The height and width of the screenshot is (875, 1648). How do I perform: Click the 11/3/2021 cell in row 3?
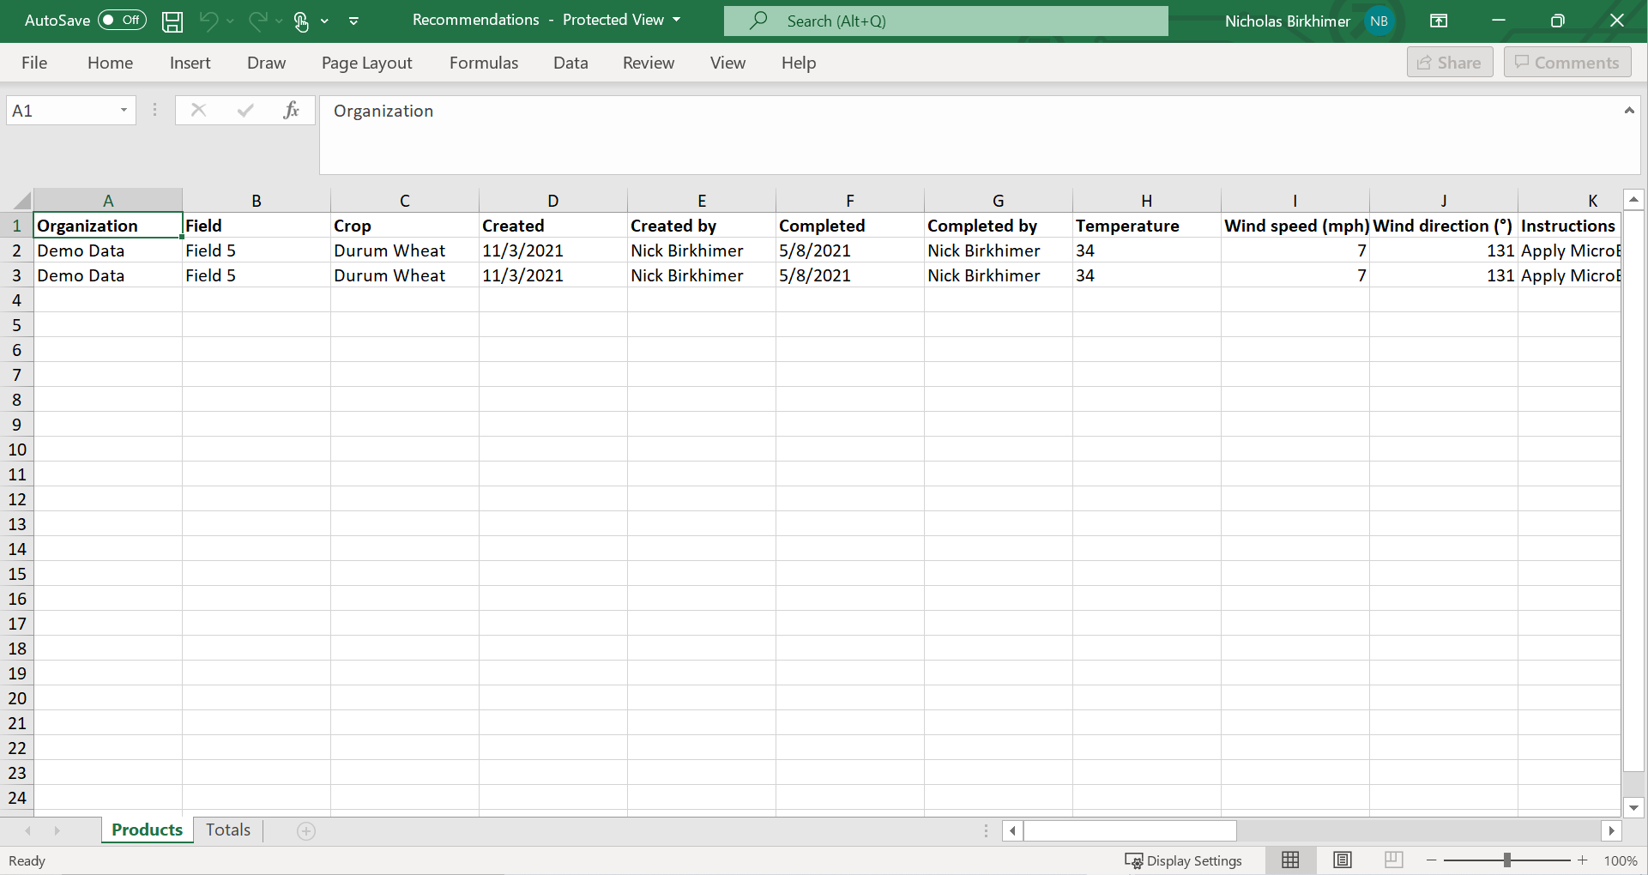553,275
